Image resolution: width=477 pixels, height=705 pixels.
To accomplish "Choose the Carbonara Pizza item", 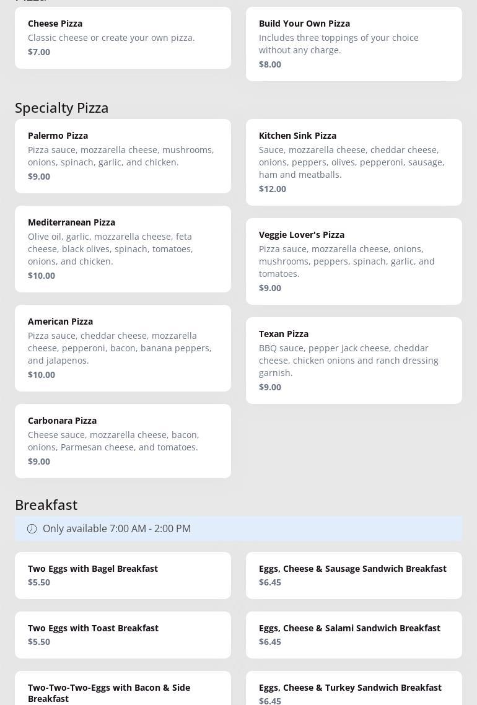I will point(123,441).
